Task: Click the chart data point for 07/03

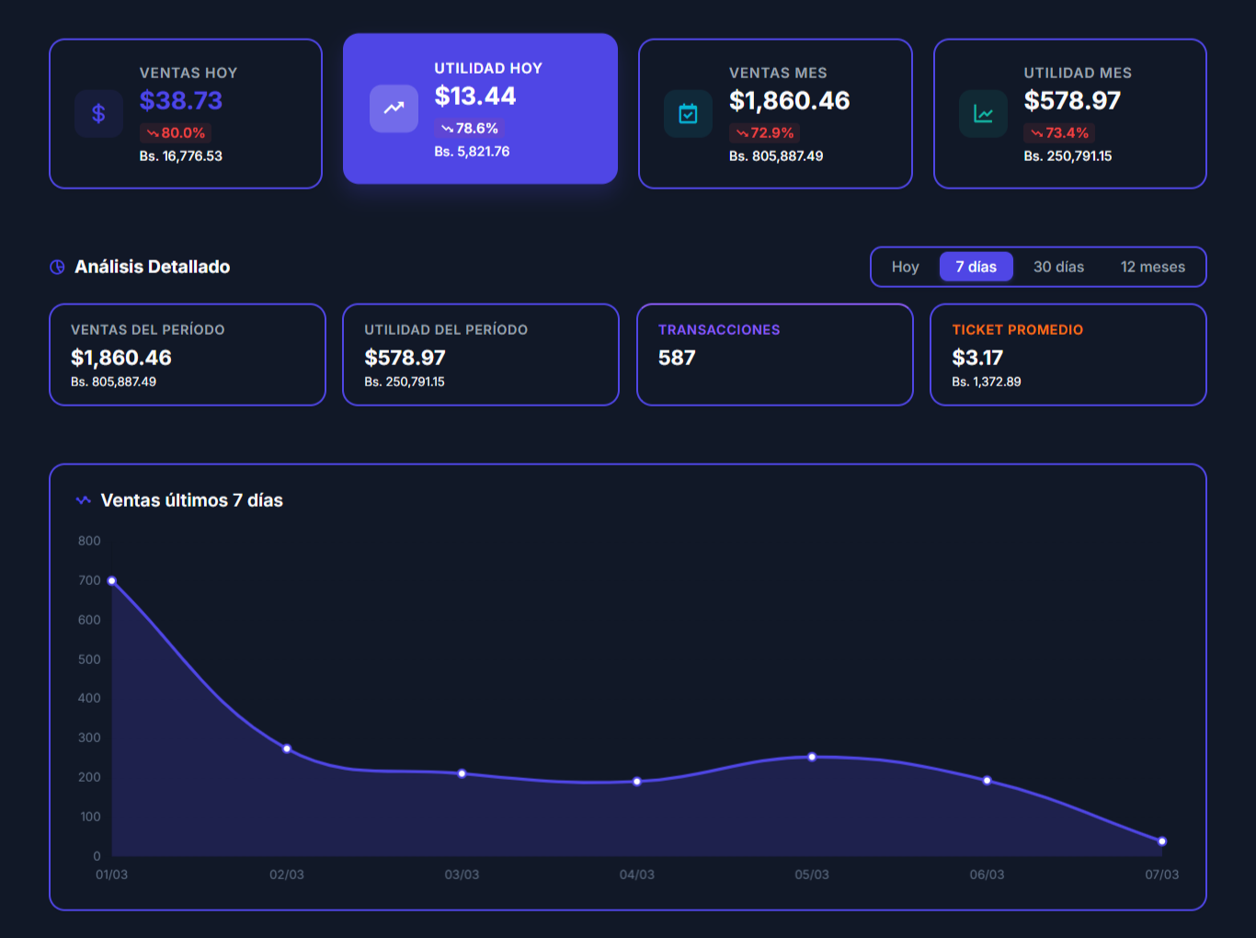Action: click(1162, 841)
